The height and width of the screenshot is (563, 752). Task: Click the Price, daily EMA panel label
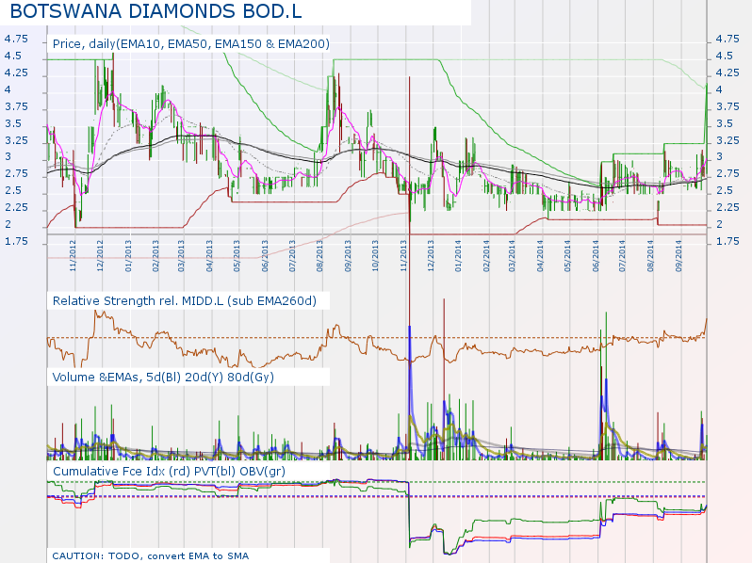(191, 44)
